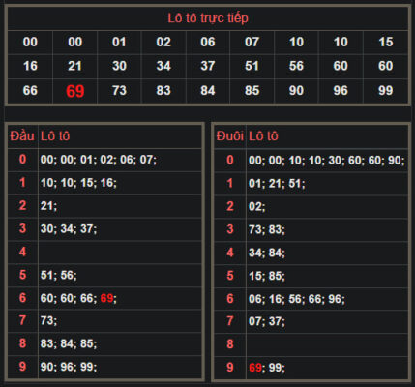415x387 pixels.
Task: Click number 15 in the top grid row
Action: [385, 42]
